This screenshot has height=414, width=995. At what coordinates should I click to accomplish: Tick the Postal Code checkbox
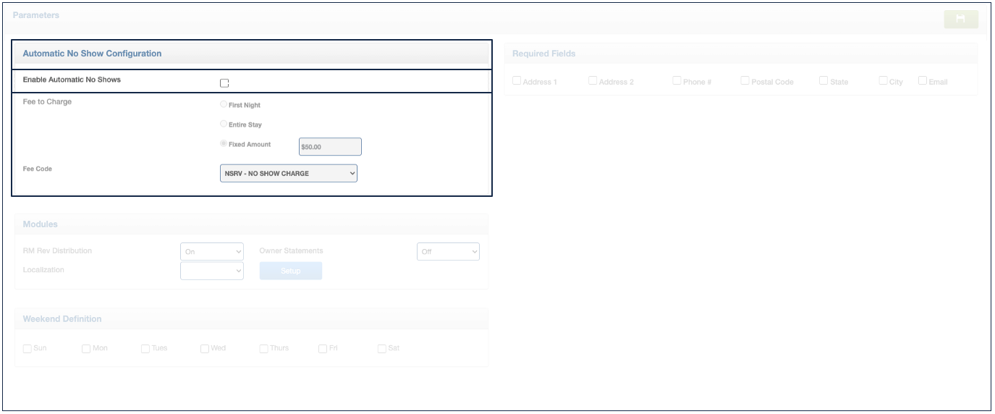tap(745, 81)
